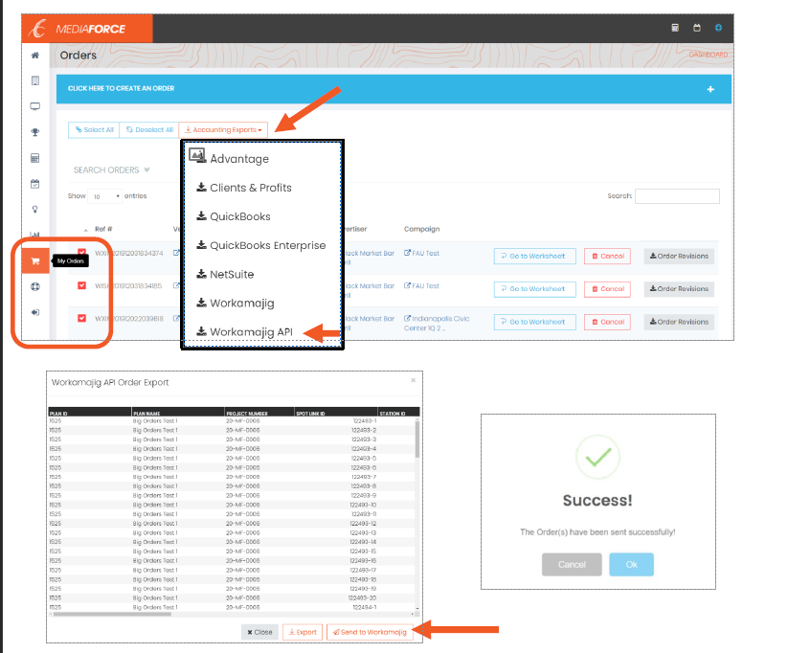Open external link icon beside first FAU Test
Image resolution: width=788 pixels, height=653 pixels.
[x=408, y=253]
